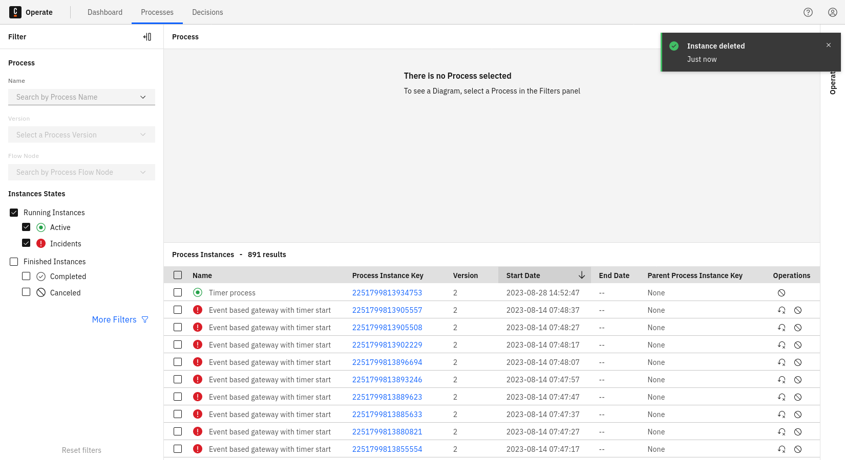
Task: Click the active status icon on Timer process
Action: (198, 292)
